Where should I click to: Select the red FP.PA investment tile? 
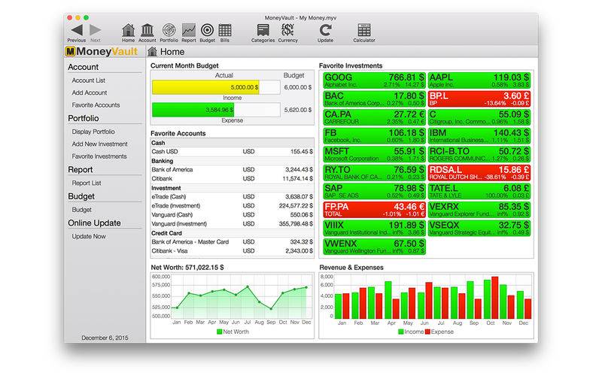coord(374,210)
